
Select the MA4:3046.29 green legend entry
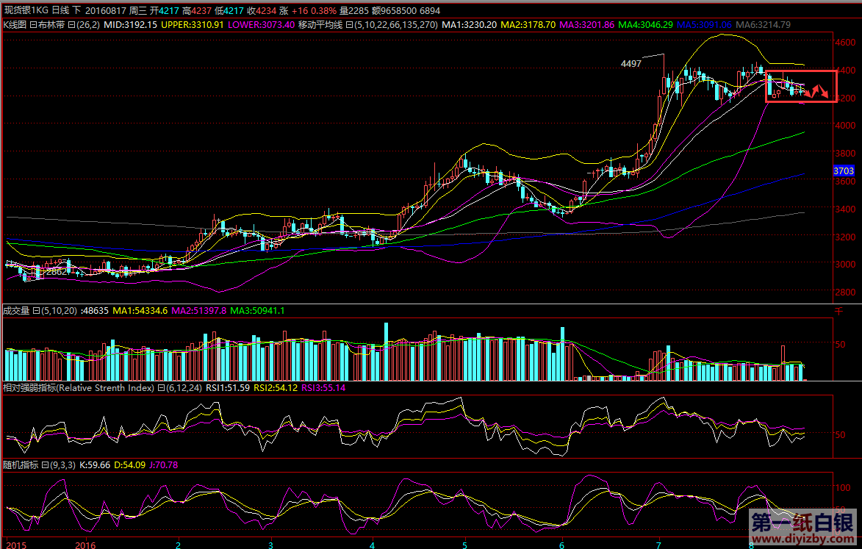tap(645, 25)
